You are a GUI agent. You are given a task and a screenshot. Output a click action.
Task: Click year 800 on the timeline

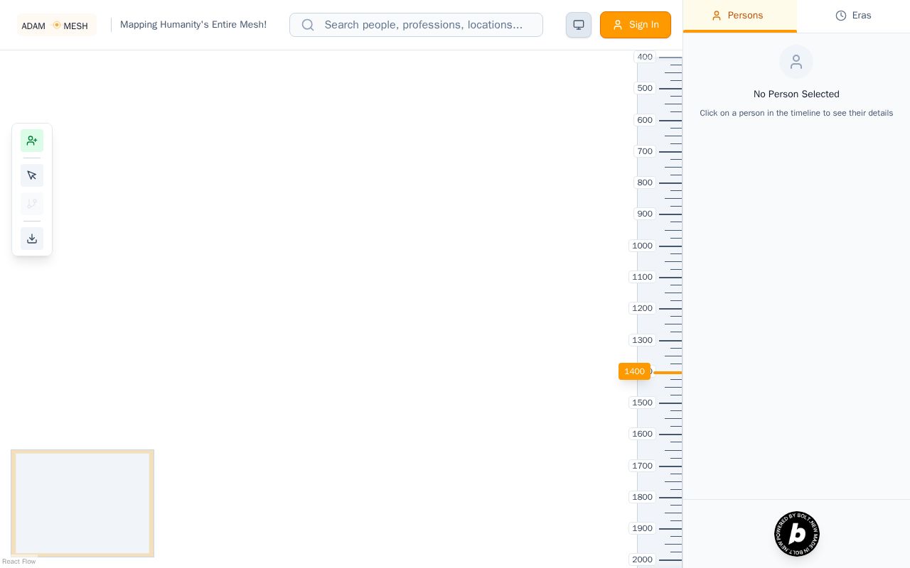[x=645, y=182]
